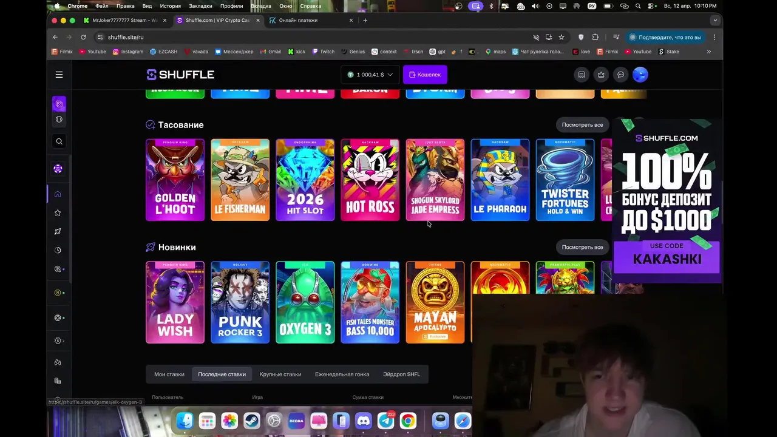Open the Stake bookmark
777x437 pixels.
[x=669, y=52]
